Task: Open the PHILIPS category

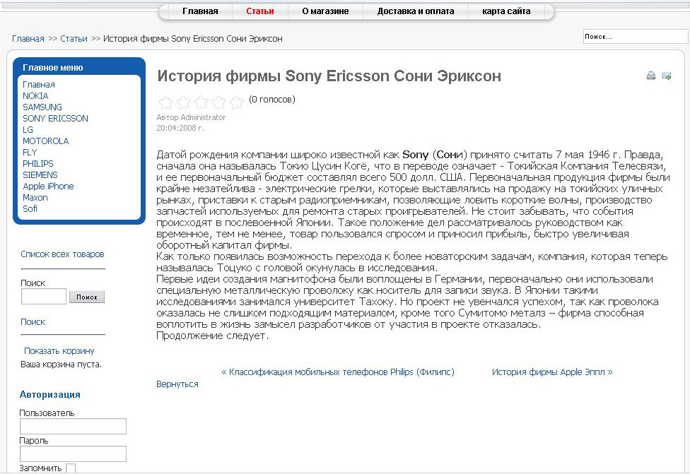Action: coord(38,164)
